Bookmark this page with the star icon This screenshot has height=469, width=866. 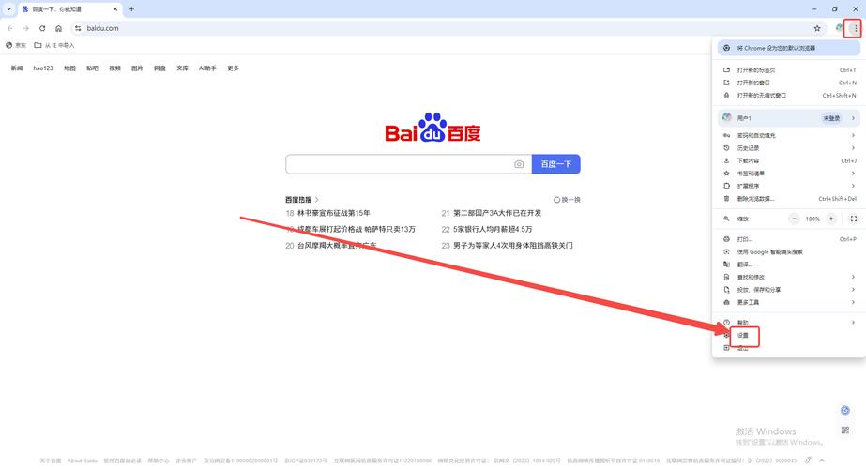tap(817, 28)
